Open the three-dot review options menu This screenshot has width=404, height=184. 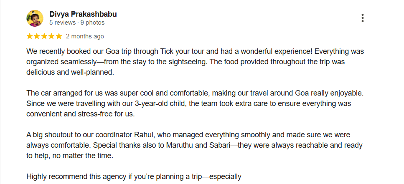click(x=363, y=18)
